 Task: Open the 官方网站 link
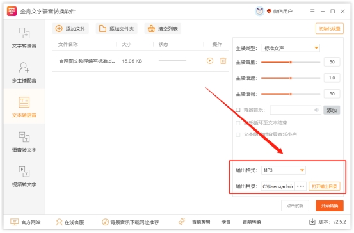coord(26,222)
